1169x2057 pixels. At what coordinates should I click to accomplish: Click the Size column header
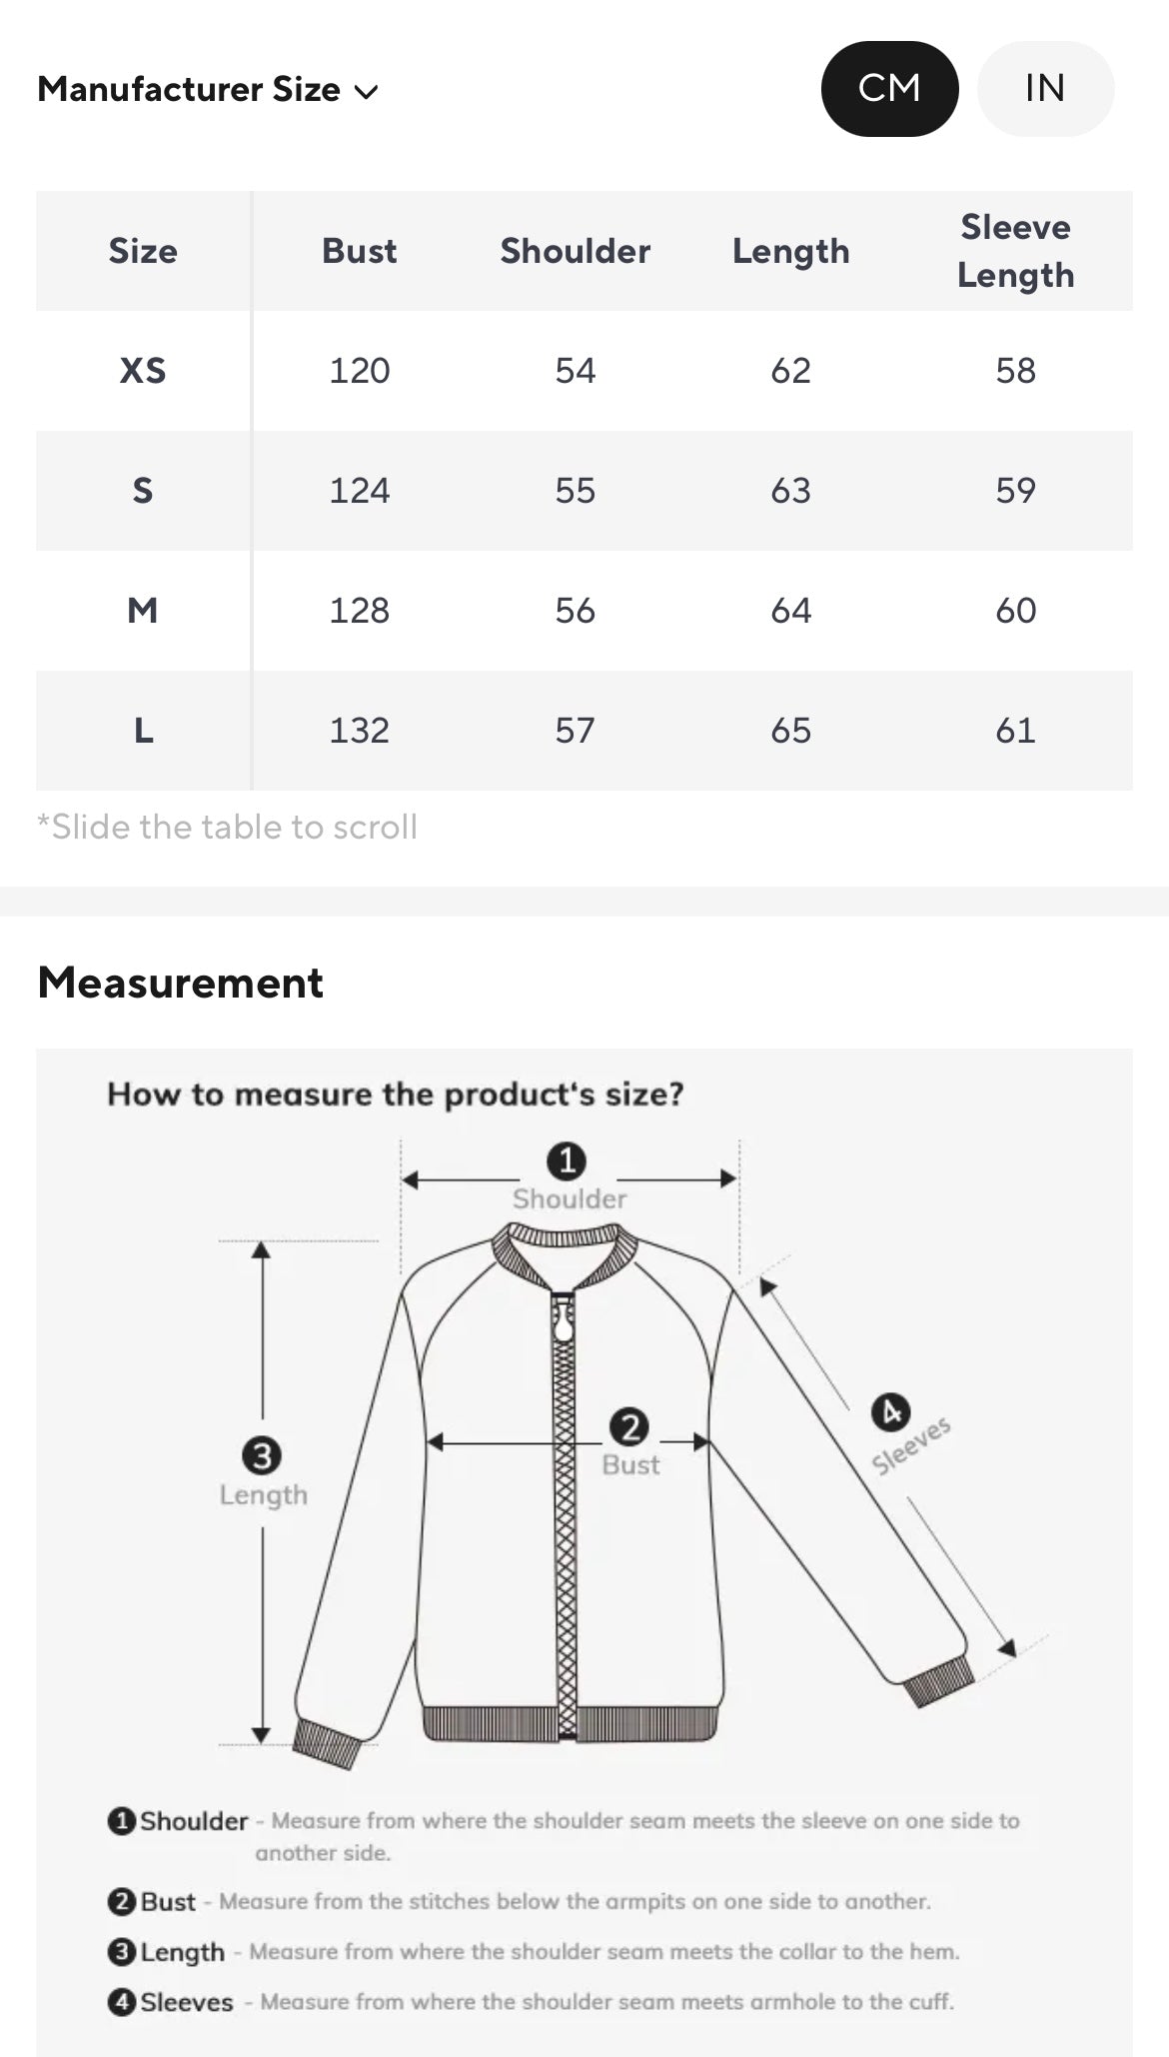click(143, 251)
